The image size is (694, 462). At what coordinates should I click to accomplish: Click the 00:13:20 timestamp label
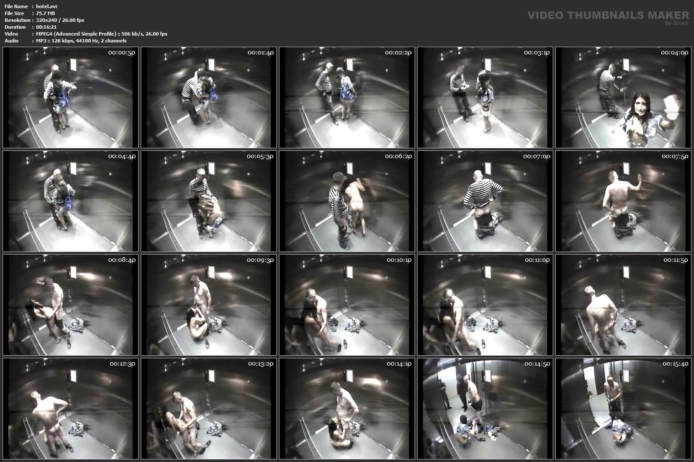[x=261, y=364]
